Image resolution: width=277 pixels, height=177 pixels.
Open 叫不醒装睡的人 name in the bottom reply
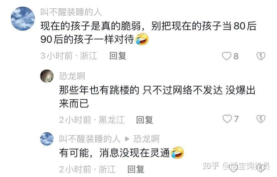point(90,139)
